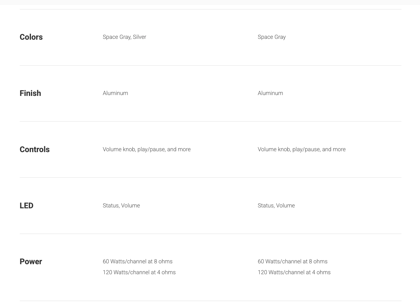The image size is (420, 306).
Task: Click the Colors row heading
Action: pos(31,37)
